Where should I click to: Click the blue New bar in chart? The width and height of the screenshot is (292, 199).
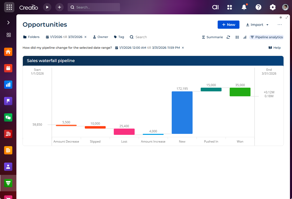tap(182, 113)
